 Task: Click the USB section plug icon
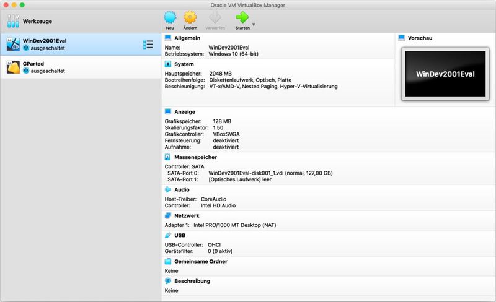[x=168, y=235]
